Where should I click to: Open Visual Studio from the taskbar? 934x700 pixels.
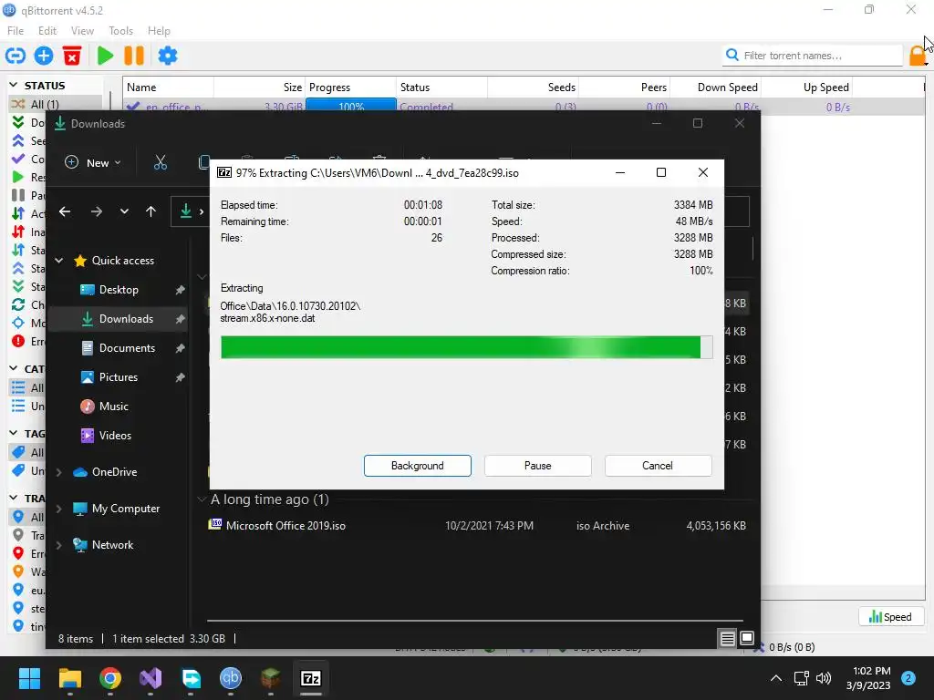[x=150, y=678]
